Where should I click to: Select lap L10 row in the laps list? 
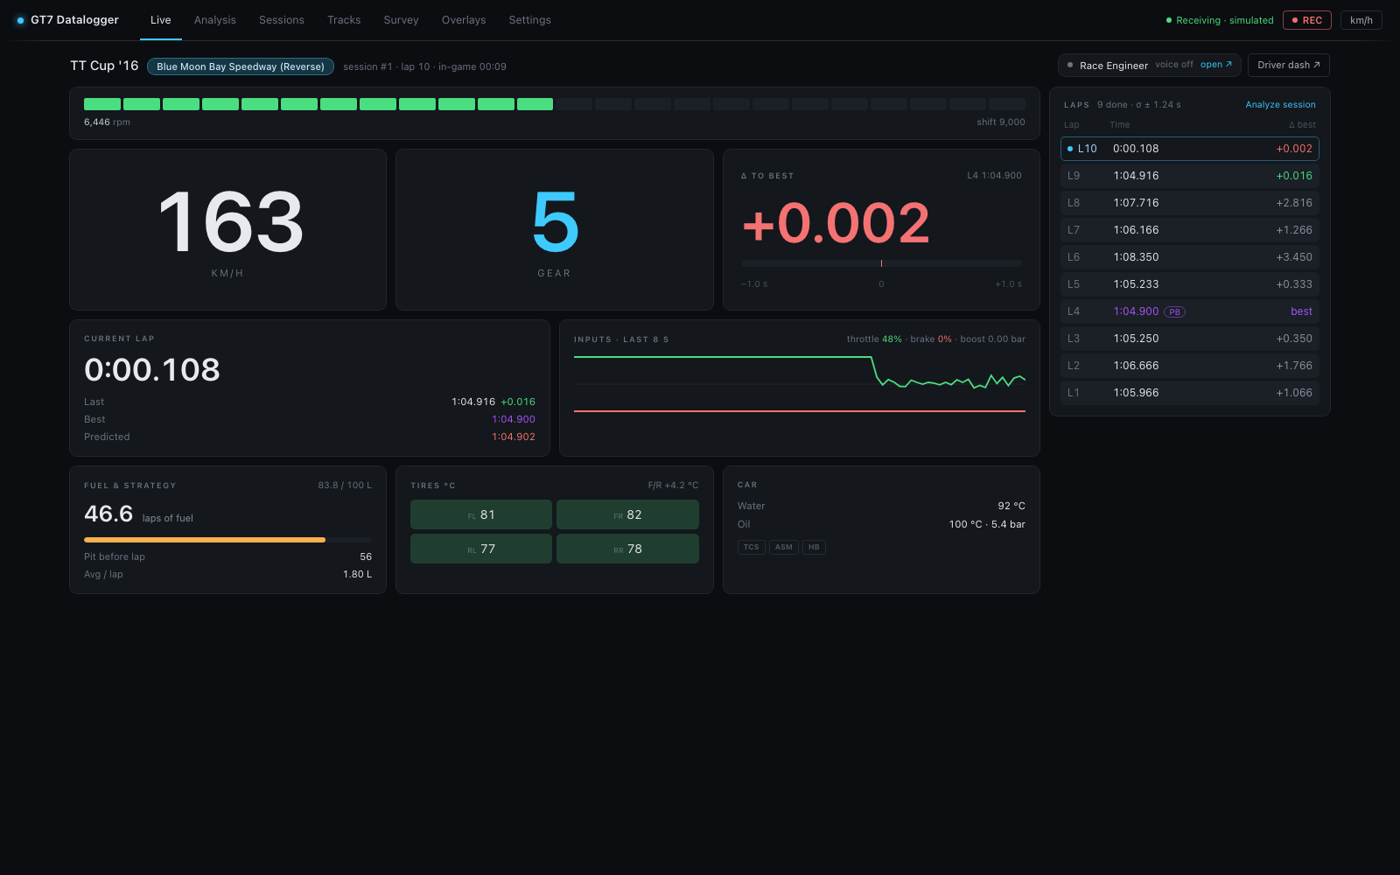click(x=1190, y=149)
